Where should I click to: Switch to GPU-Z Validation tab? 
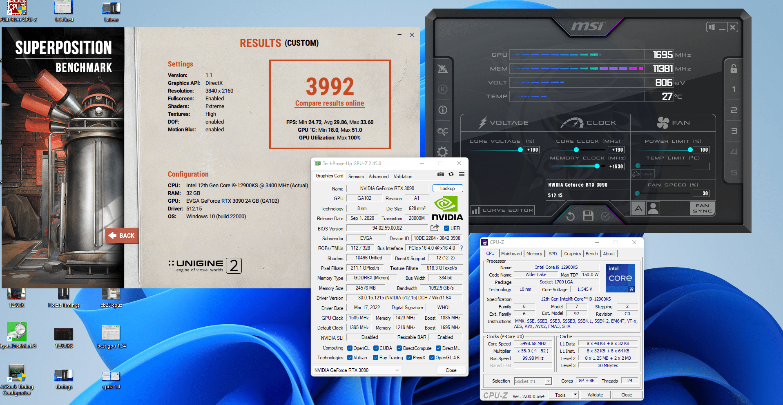[x=403, y=177]
